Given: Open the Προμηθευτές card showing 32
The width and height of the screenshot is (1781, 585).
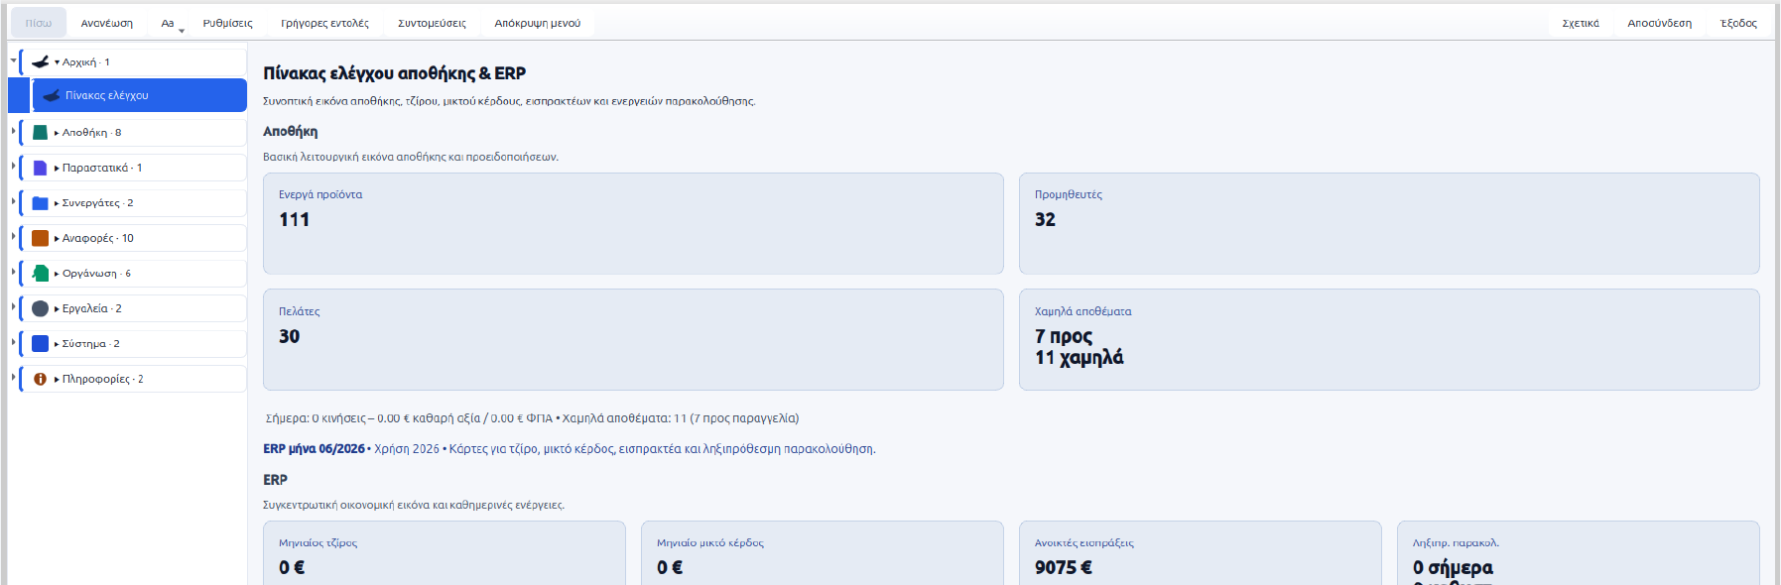Looking at the screenshot, I should [x=1389, y=223].
